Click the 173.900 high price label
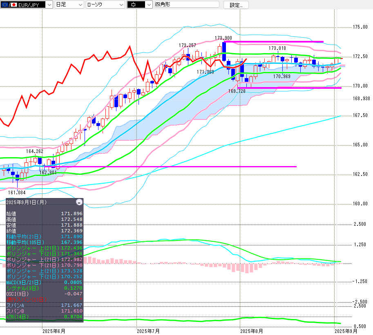Image resolution: width=373 pixels, height=335 pixels. (x=223, y=38)
